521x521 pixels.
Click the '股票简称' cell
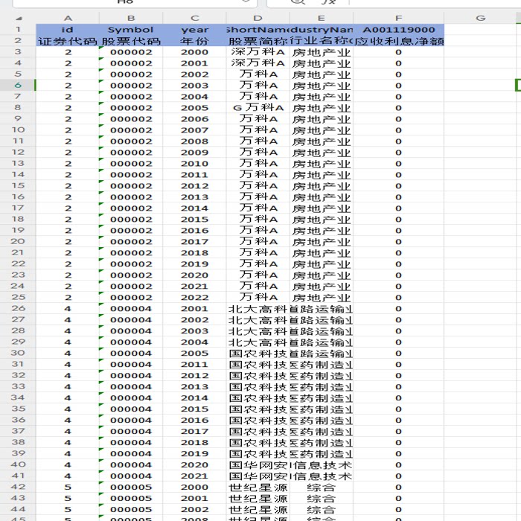click(x=258, y=41)
